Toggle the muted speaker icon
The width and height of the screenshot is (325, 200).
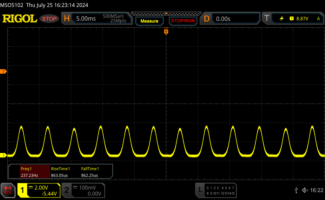pyautogui.click(x=305, y=190)
